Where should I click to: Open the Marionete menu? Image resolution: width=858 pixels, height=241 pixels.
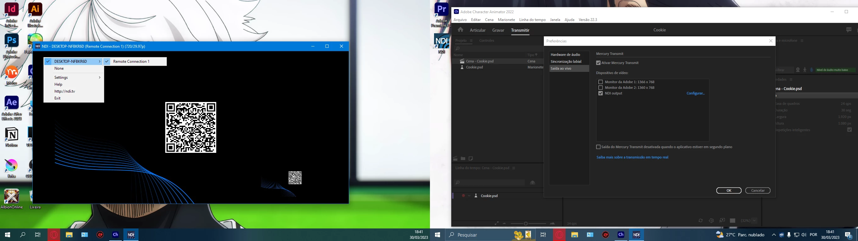pyautogui.click(x=506, y=19)
